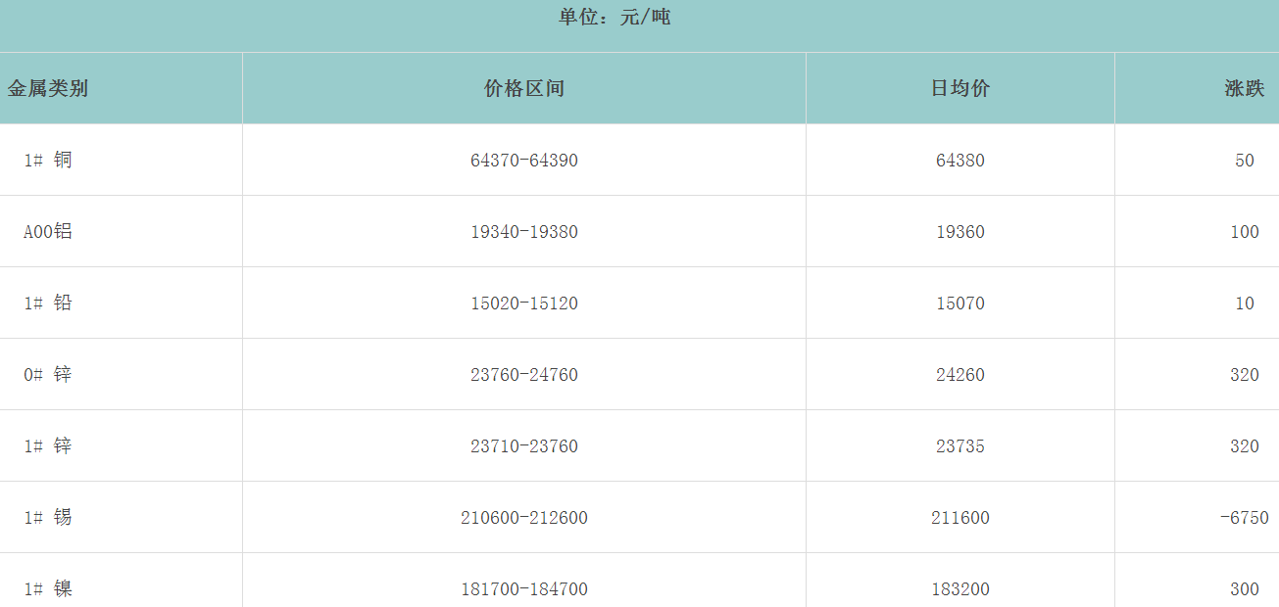Image resolution: width=1279 pixels, height=607 pixels.
Task: Click the 1# 镍 metal name
Action: coord(48,588)
